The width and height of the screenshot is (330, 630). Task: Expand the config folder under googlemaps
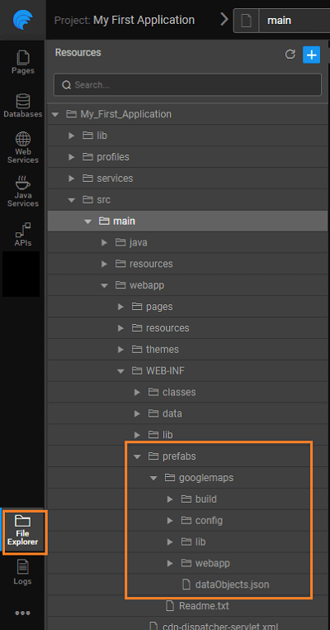(170, 521)
